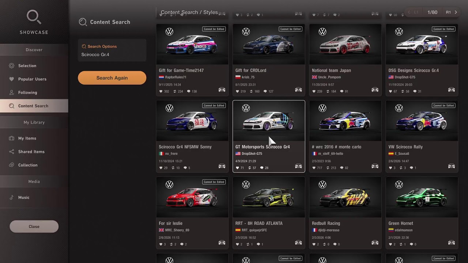Click share icon on GT Motorsports Scirocco Gr4
The height and width of the screenshot is (263, 468).
pos(249,168)
